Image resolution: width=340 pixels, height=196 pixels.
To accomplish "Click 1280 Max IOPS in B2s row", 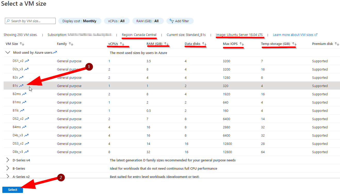I will (x=226, y=77).
